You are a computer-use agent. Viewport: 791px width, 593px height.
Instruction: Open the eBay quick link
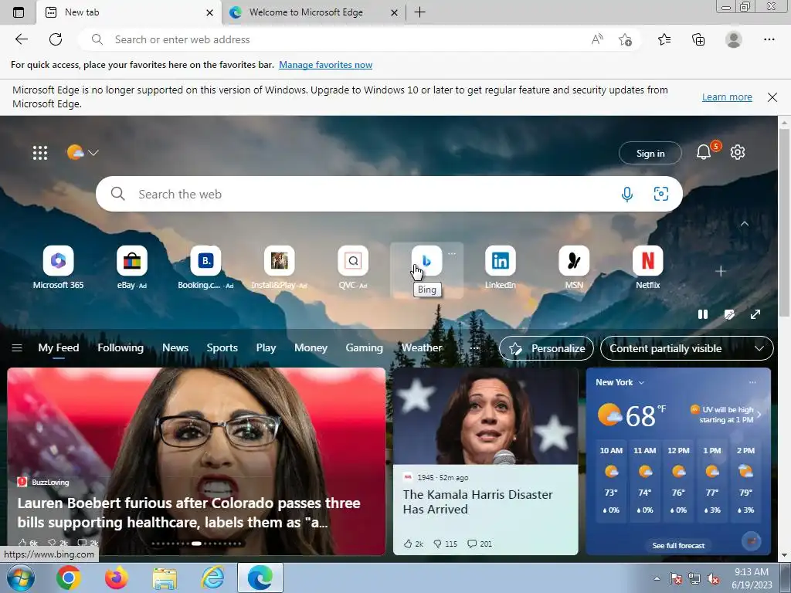pos(131,267)
